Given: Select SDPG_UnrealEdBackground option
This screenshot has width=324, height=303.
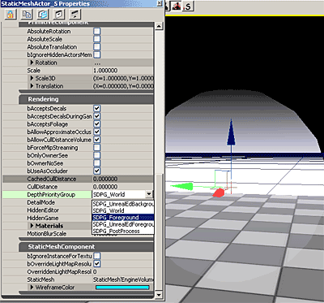Looking at the screenshot, I should click(123, 204).
